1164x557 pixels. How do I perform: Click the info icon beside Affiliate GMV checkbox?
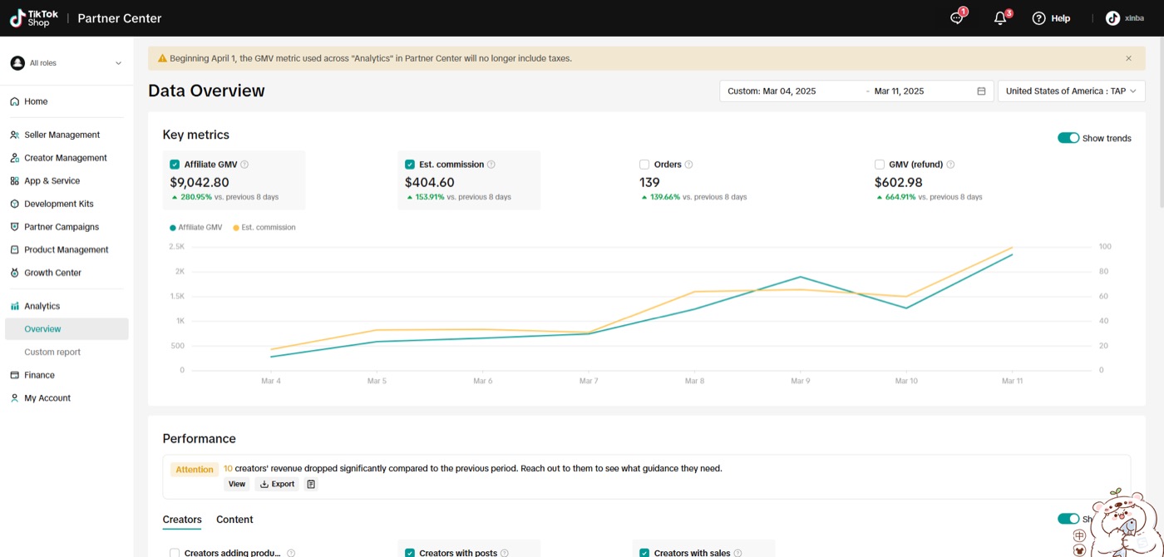244,165
